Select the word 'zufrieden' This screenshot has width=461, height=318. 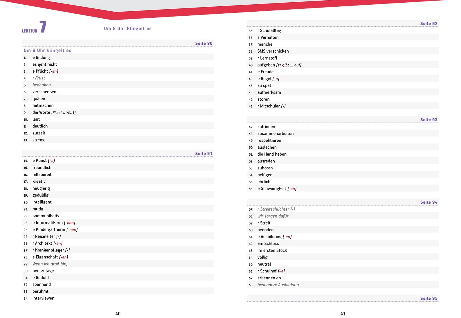pos(266,127)
